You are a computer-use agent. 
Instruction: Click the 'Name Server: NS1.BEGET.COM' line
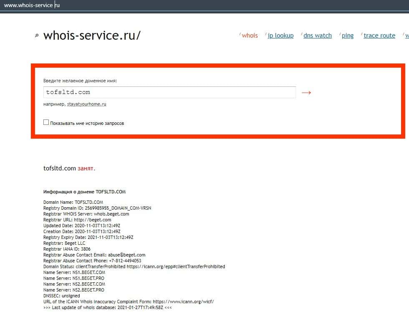point(74,273)
